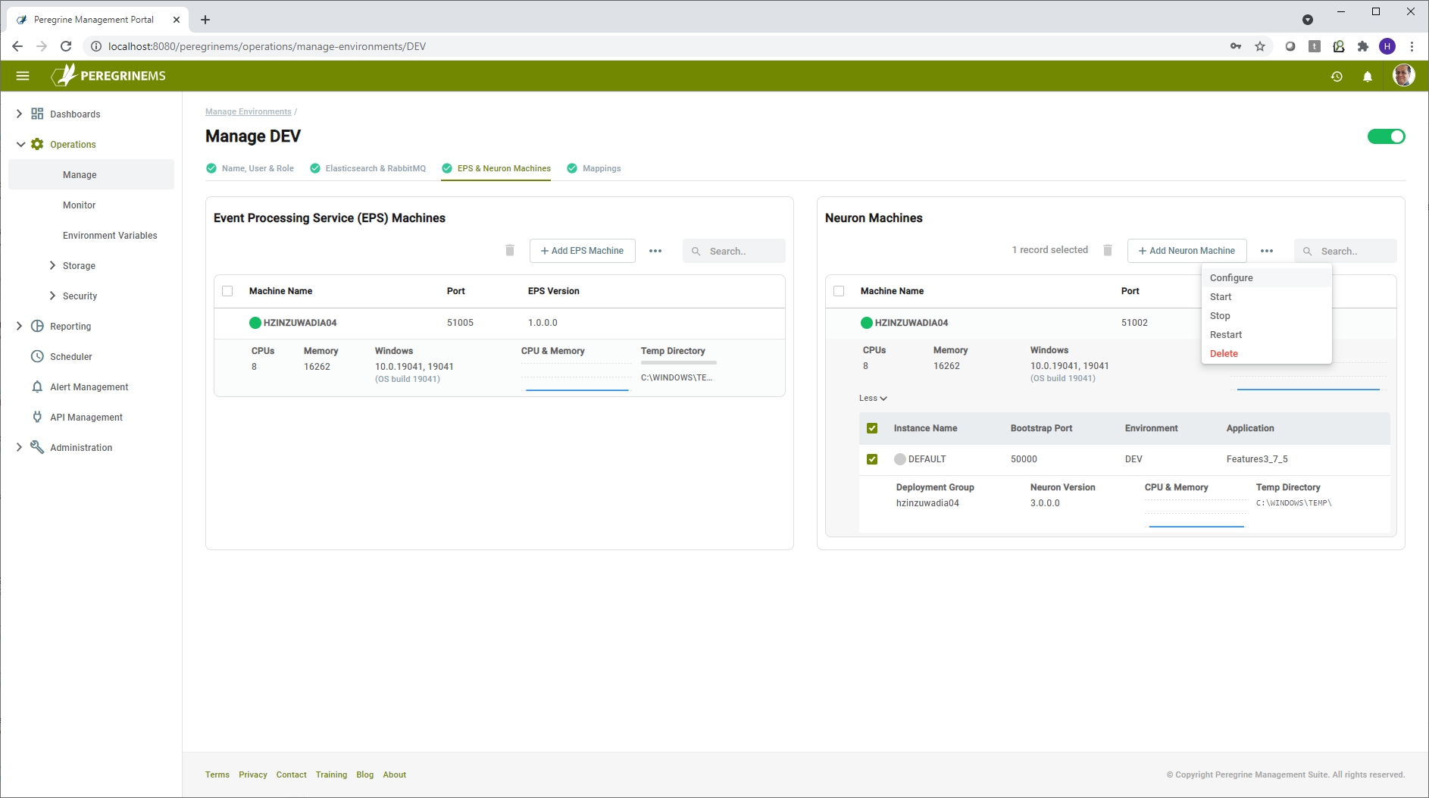The height and width of the screenshot is (798, 1429).
Task: Uncheck the DEFAULT instance checkbox
Action: click(x=872, y=459)
